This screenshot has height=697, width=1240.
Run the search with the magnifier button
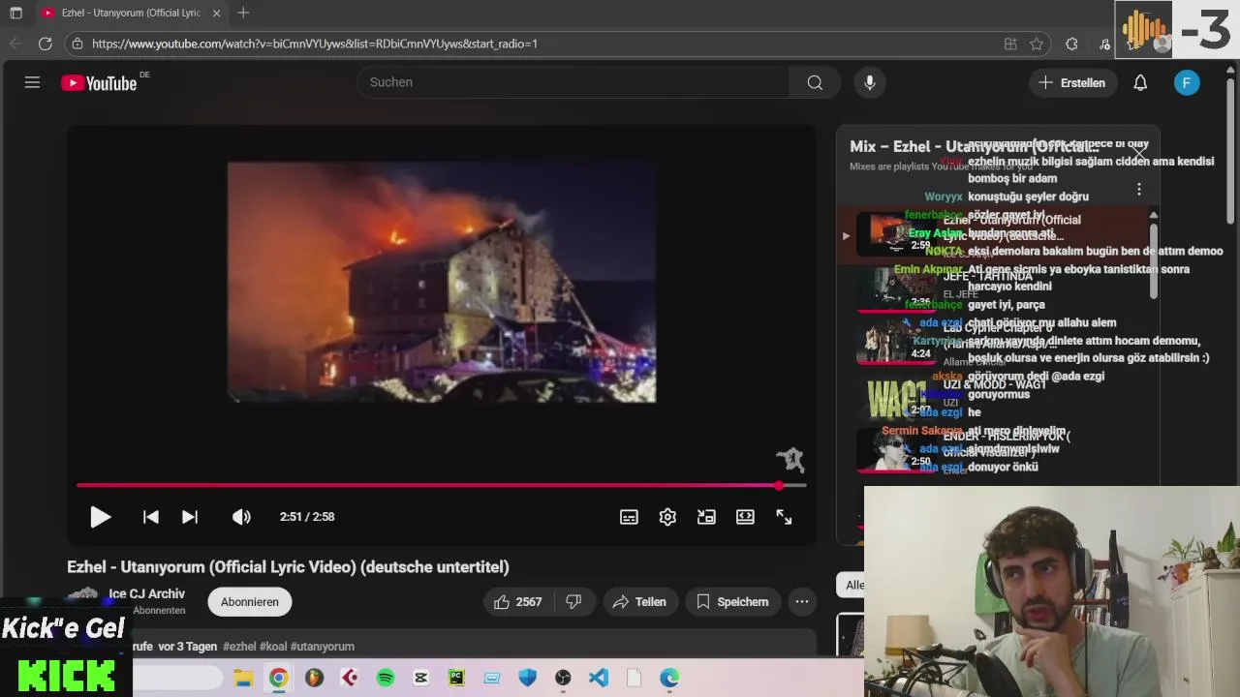coord(815,82)
